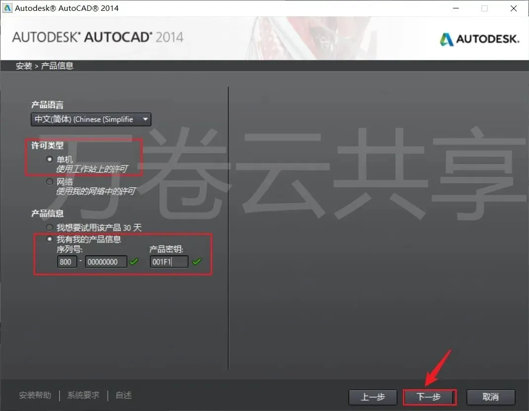Click the 产品密钥 label
This screenshot has width=529, height=411.
click(x=166, y=249)
